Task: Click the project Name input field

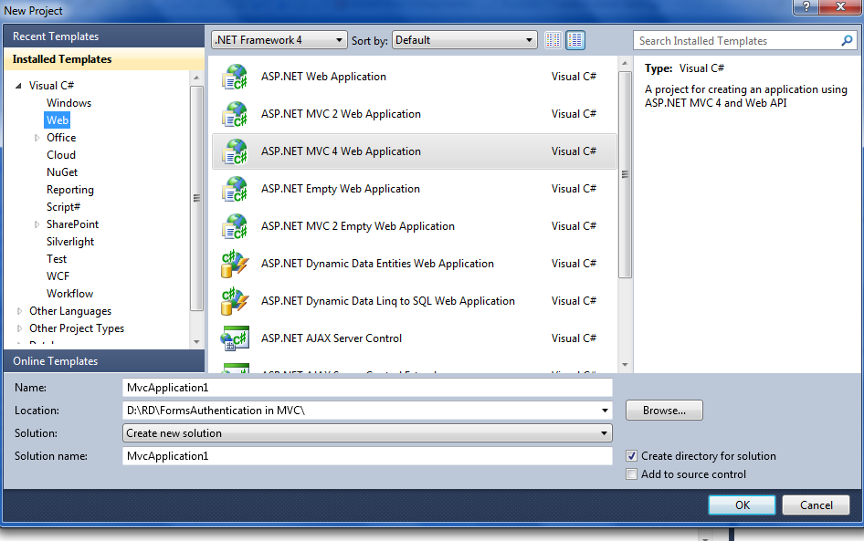Action: (367, 388)
